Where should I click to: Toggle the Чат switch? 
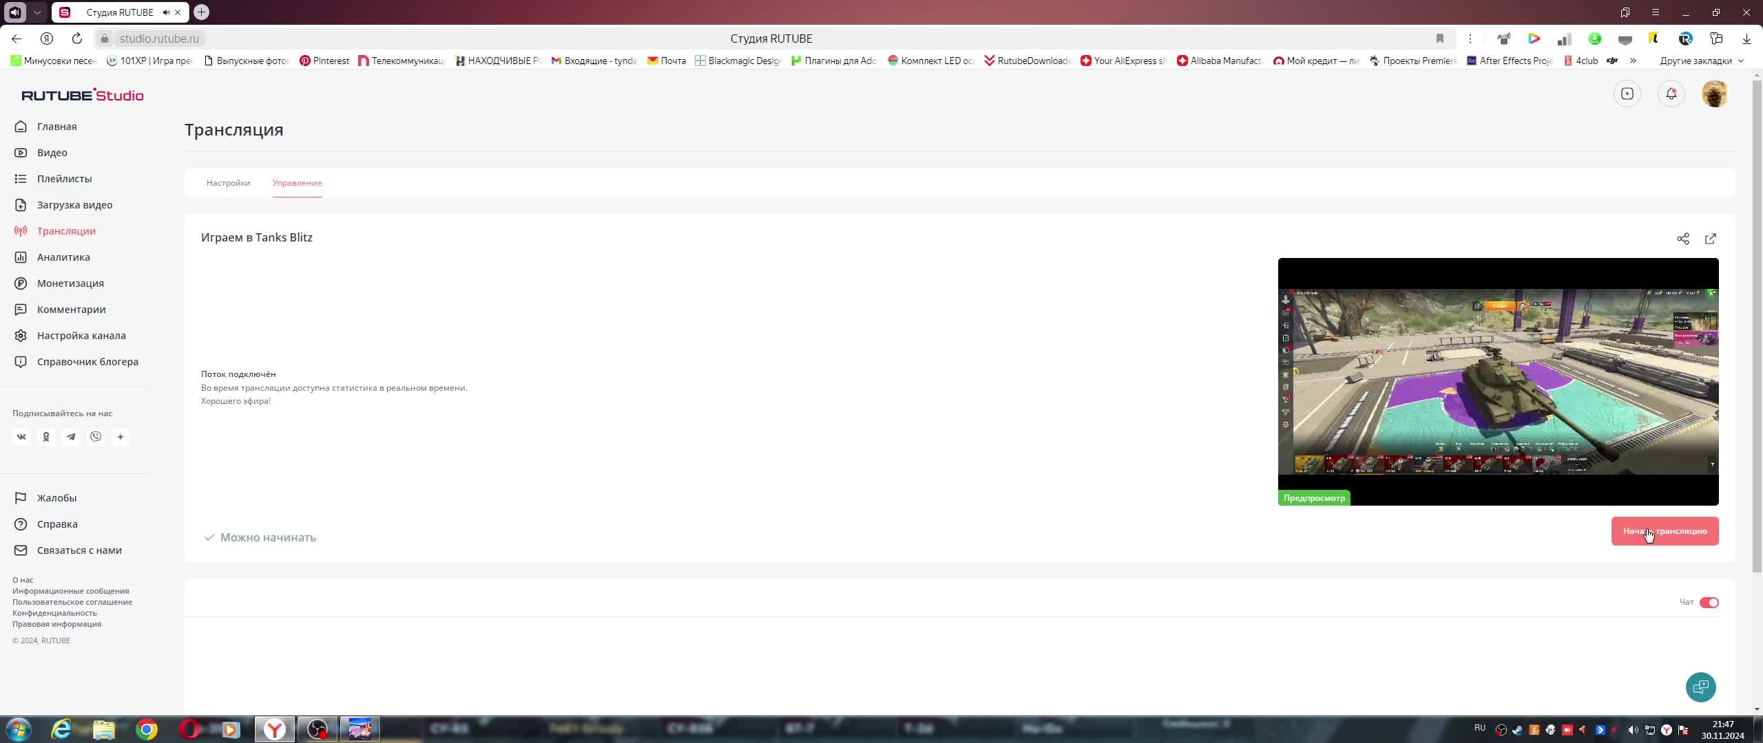(1709, 603)
